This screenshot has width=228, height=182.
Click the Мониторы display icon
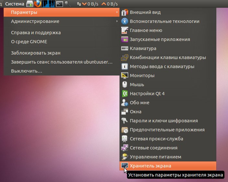click(125, 76)
